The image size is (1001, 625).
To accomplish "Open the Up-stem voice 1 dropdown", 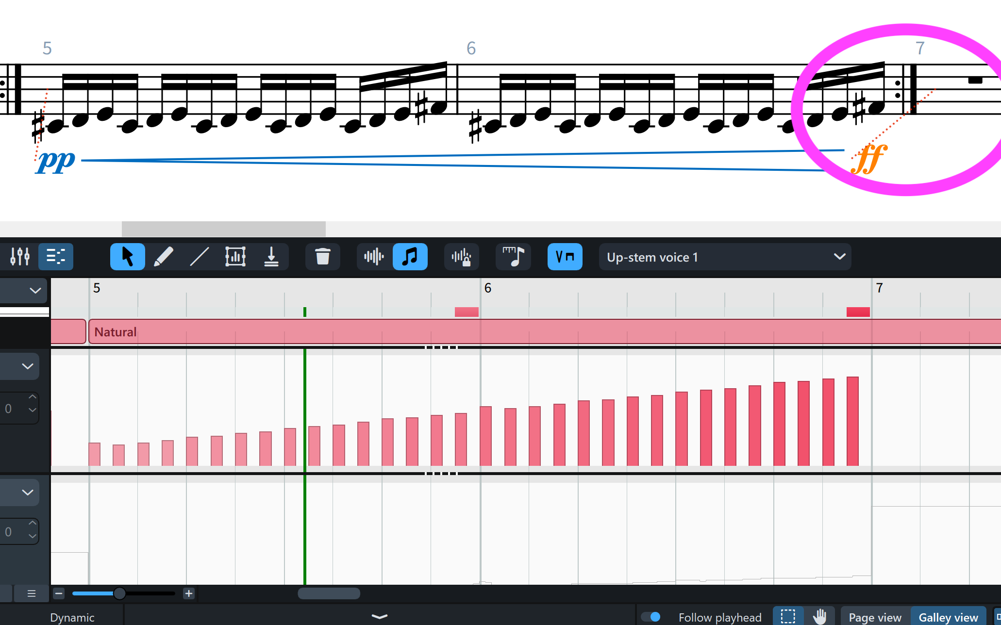I will pos(724,257).
